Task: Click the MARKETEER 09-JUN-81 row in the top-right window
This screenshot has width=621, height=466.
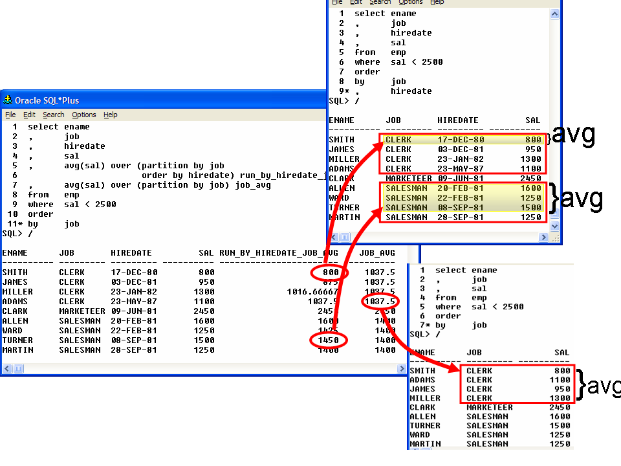Action: click(x=463, y=179)
